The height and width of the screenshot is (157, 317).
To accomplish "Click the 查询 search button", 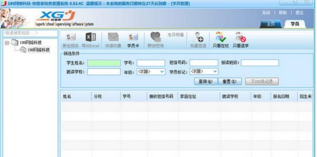I will click(206, 81).
